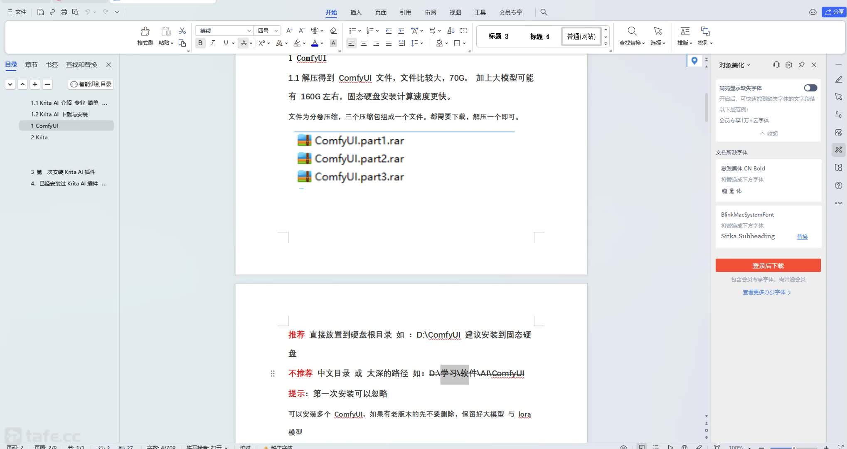Increase paragraph indent

tap(401, 31)
